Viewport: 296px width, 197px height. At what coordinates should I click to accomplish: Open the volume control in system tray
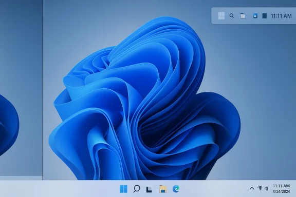266,188
